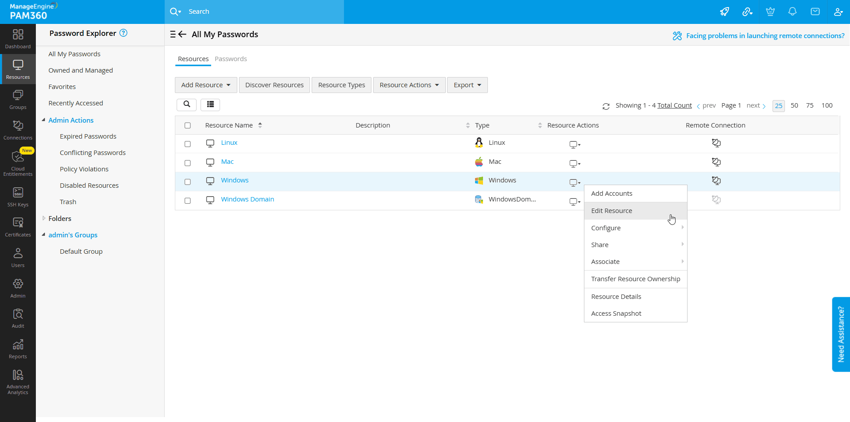Open notifications bell in header
Screen dimensions: 850x422
pyautogui.click(x=792, y=12)
